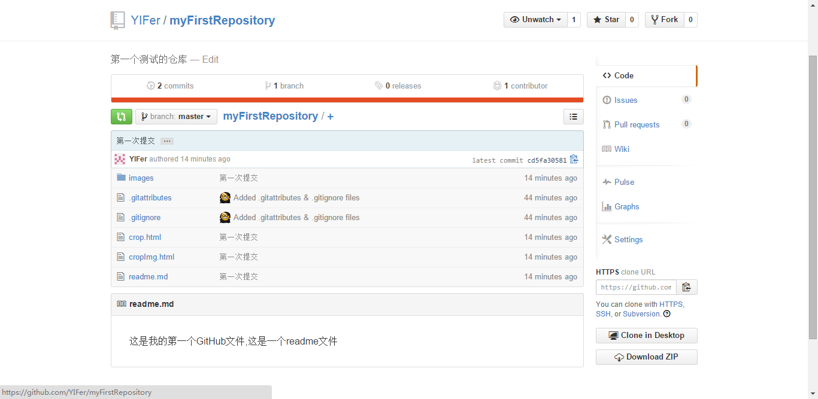This screenshot has height=399, width=818.
Task: Click the file icon next to .gitattributes
Action: point(121,197)
